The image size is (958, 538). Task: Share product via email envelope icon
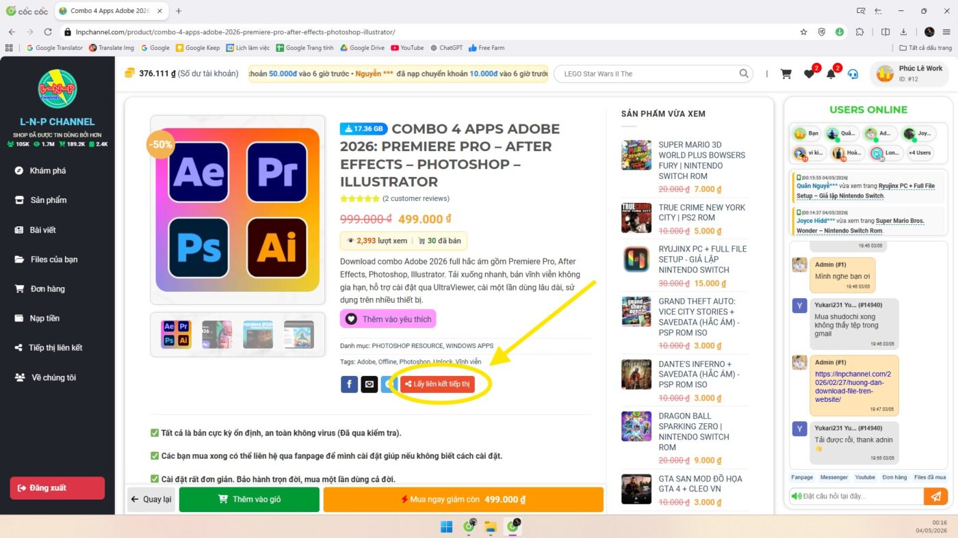tap(370, 384)
